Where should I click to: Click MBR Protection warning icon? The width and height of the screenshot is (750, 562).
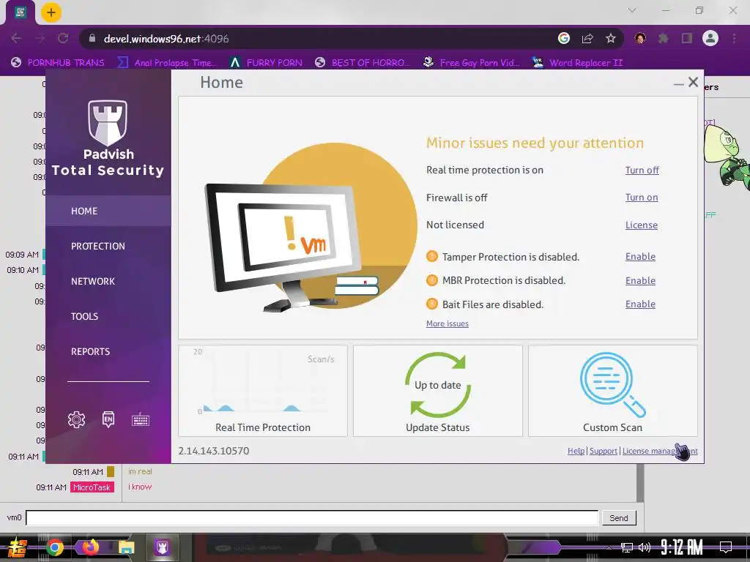pos(432,280)
